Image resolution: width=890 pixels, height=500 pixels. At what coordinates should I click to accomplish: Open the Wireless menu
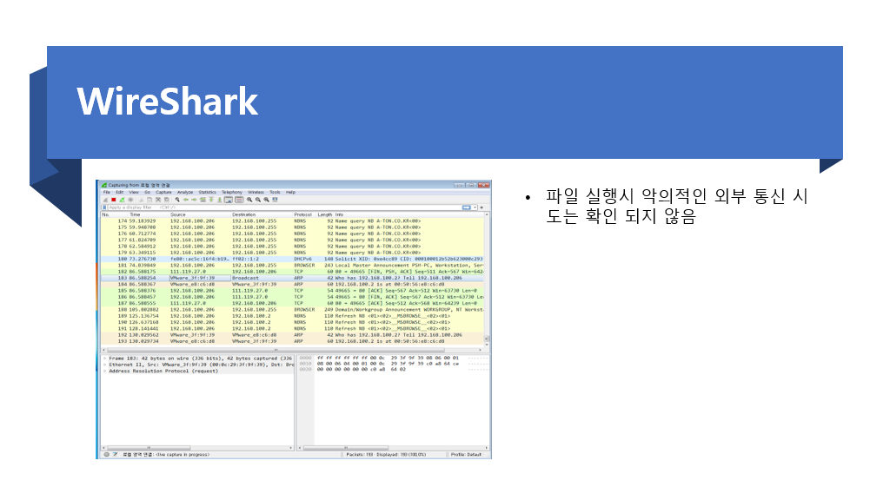(256, 192)
